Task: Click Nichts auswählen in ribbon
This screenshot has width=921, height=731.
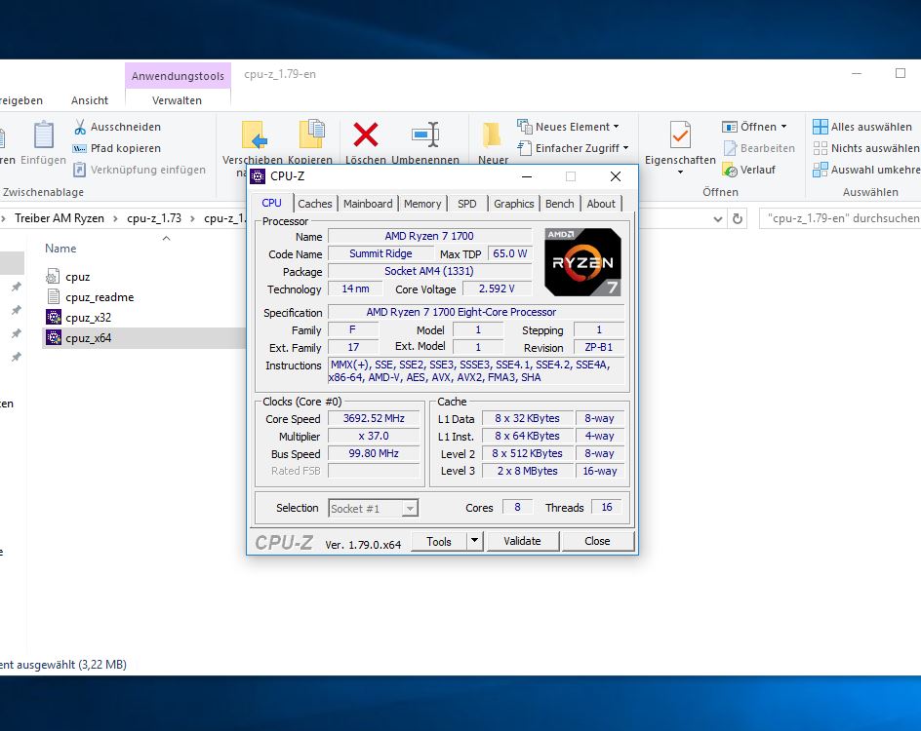Action: [866, 148]
